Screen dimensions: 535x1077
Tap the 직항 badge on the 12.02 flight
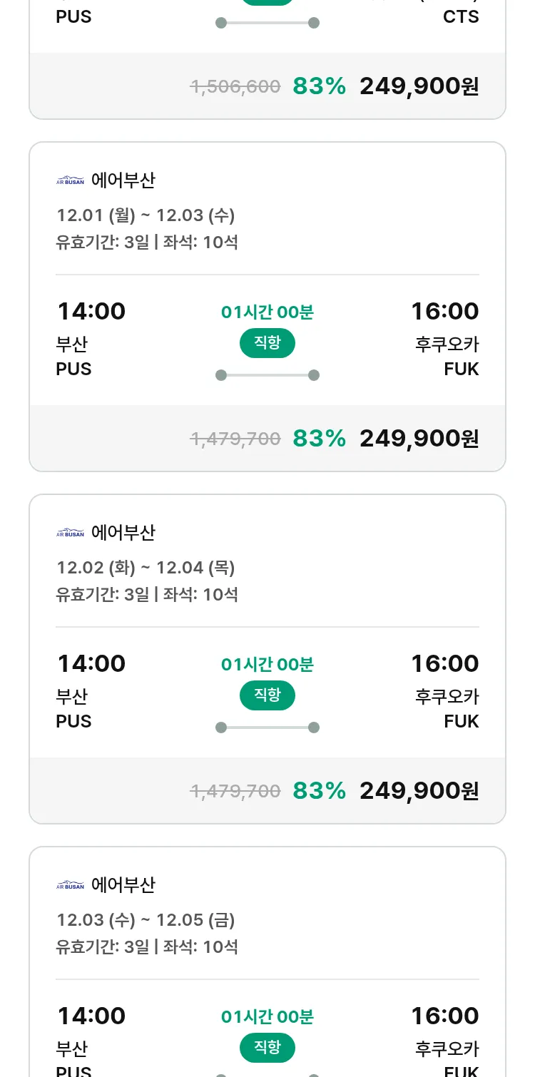tap(267, 695)
